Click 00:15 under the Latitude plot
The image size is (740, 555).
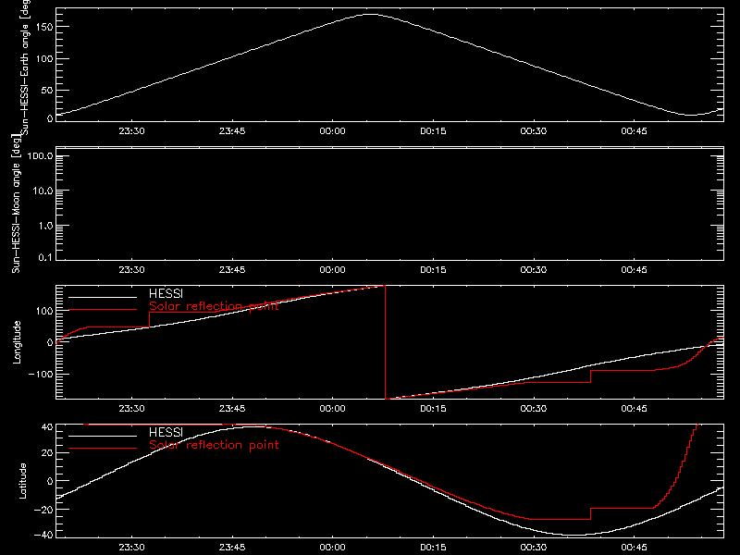tap(433, 547)
